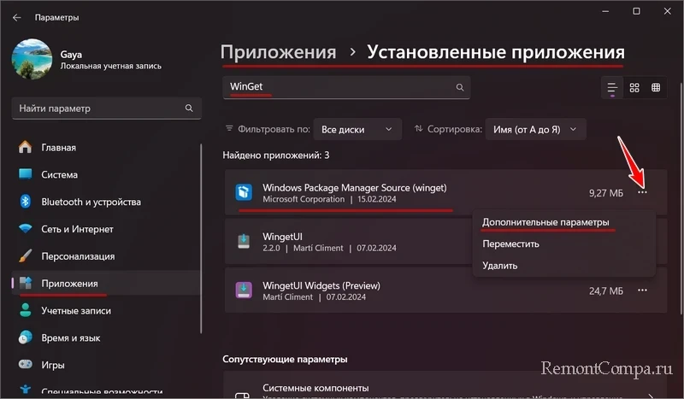Switch to grid view layout
684x399 pixels.
[634, 88]
